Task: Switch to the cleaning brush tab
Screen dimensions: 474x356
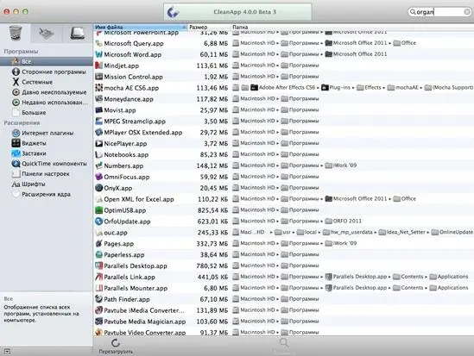Action: 47,34
